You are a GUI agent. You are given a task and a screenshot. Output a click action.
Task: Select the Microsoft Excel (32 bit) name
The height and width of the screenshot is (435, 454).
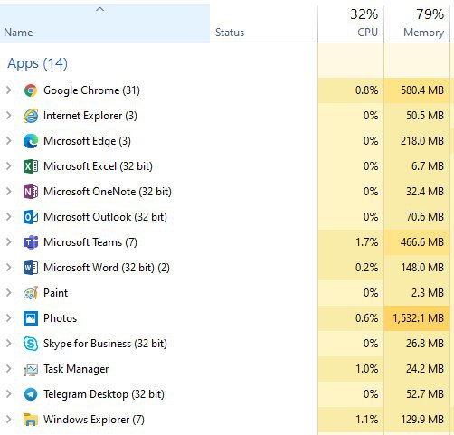pyautogui.click(x=98, y=166)
